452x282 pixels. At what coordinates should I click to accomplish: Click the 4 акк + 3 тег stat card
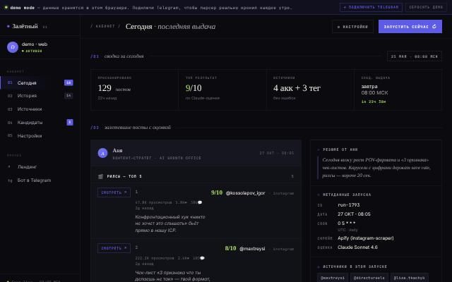point(310,90)
